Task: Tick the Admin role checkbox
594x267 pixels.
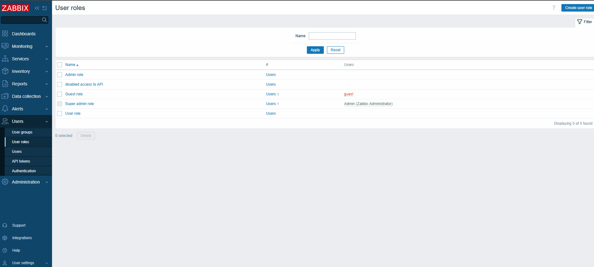Action: [x=60, y=75]
